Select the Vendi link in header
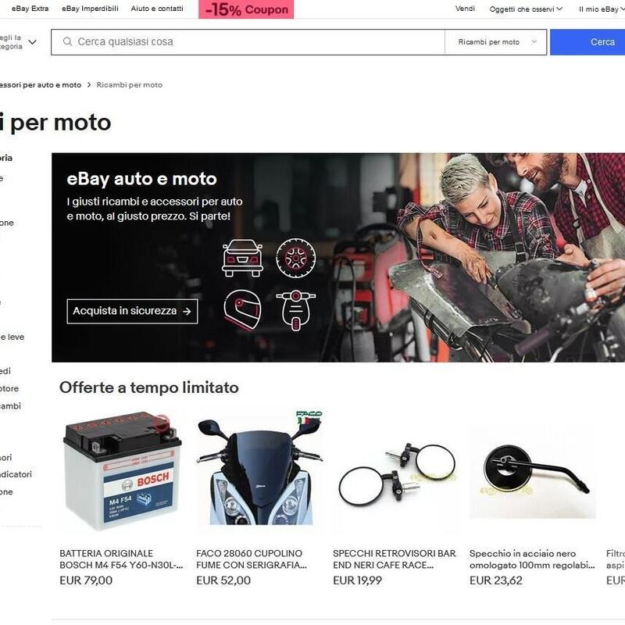The image size is (625, 625). point(465,9)
